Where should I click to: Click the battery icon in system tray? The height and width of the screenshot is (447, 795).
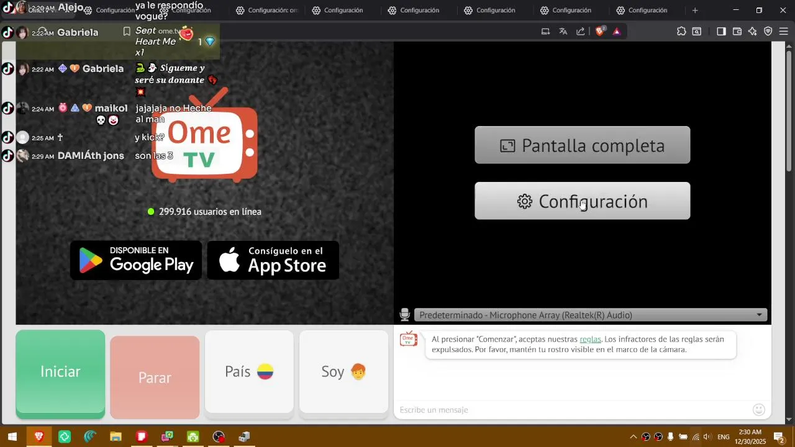[x=683, y=437]
